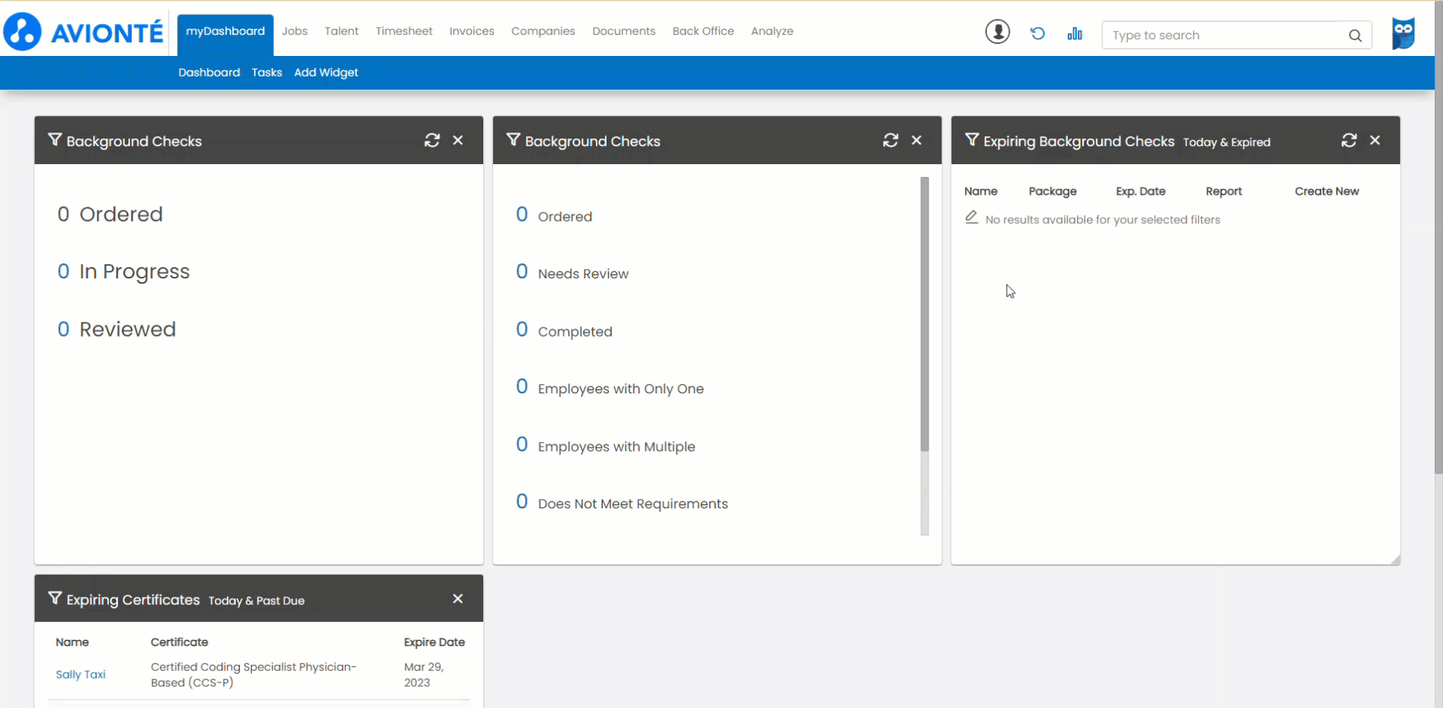Viewport: 1443px width, 708px height.
Task: Click the recent history arrow icon
Action: pos(1038,33)
